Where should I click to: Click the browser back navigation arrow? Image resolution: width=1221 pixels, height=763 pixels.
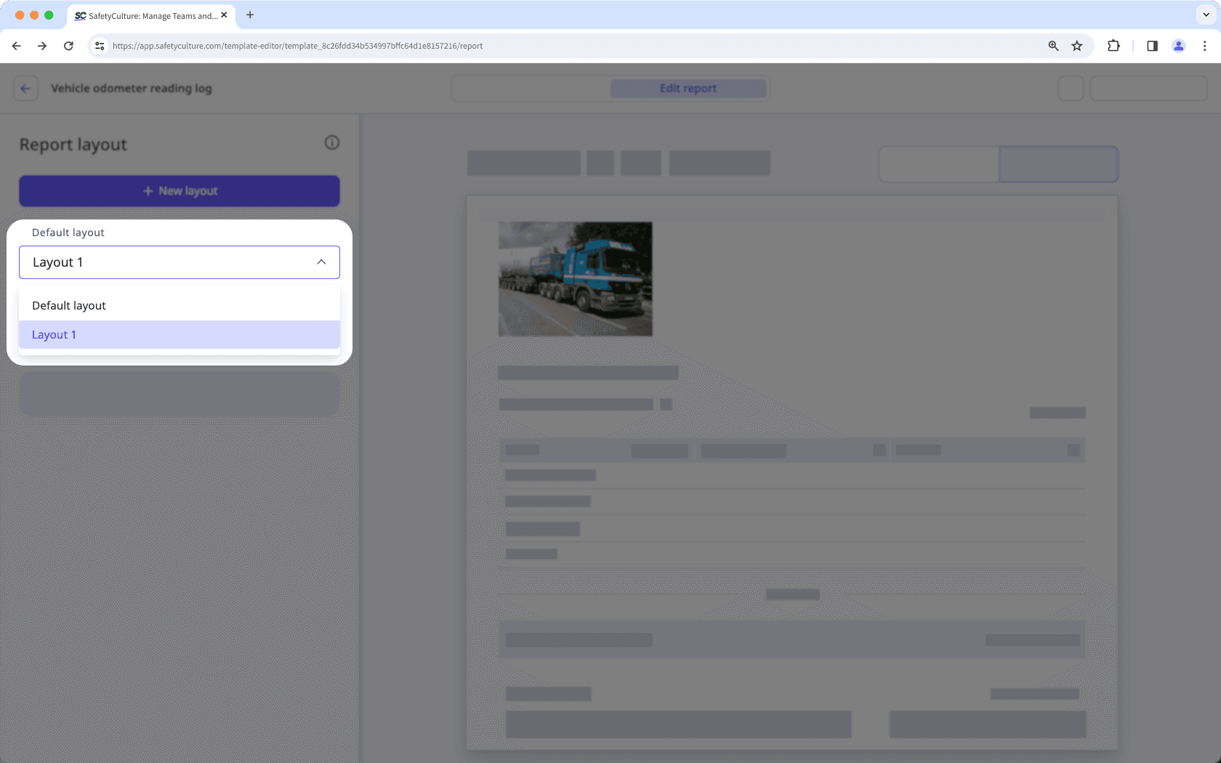(x=16, y=45)
